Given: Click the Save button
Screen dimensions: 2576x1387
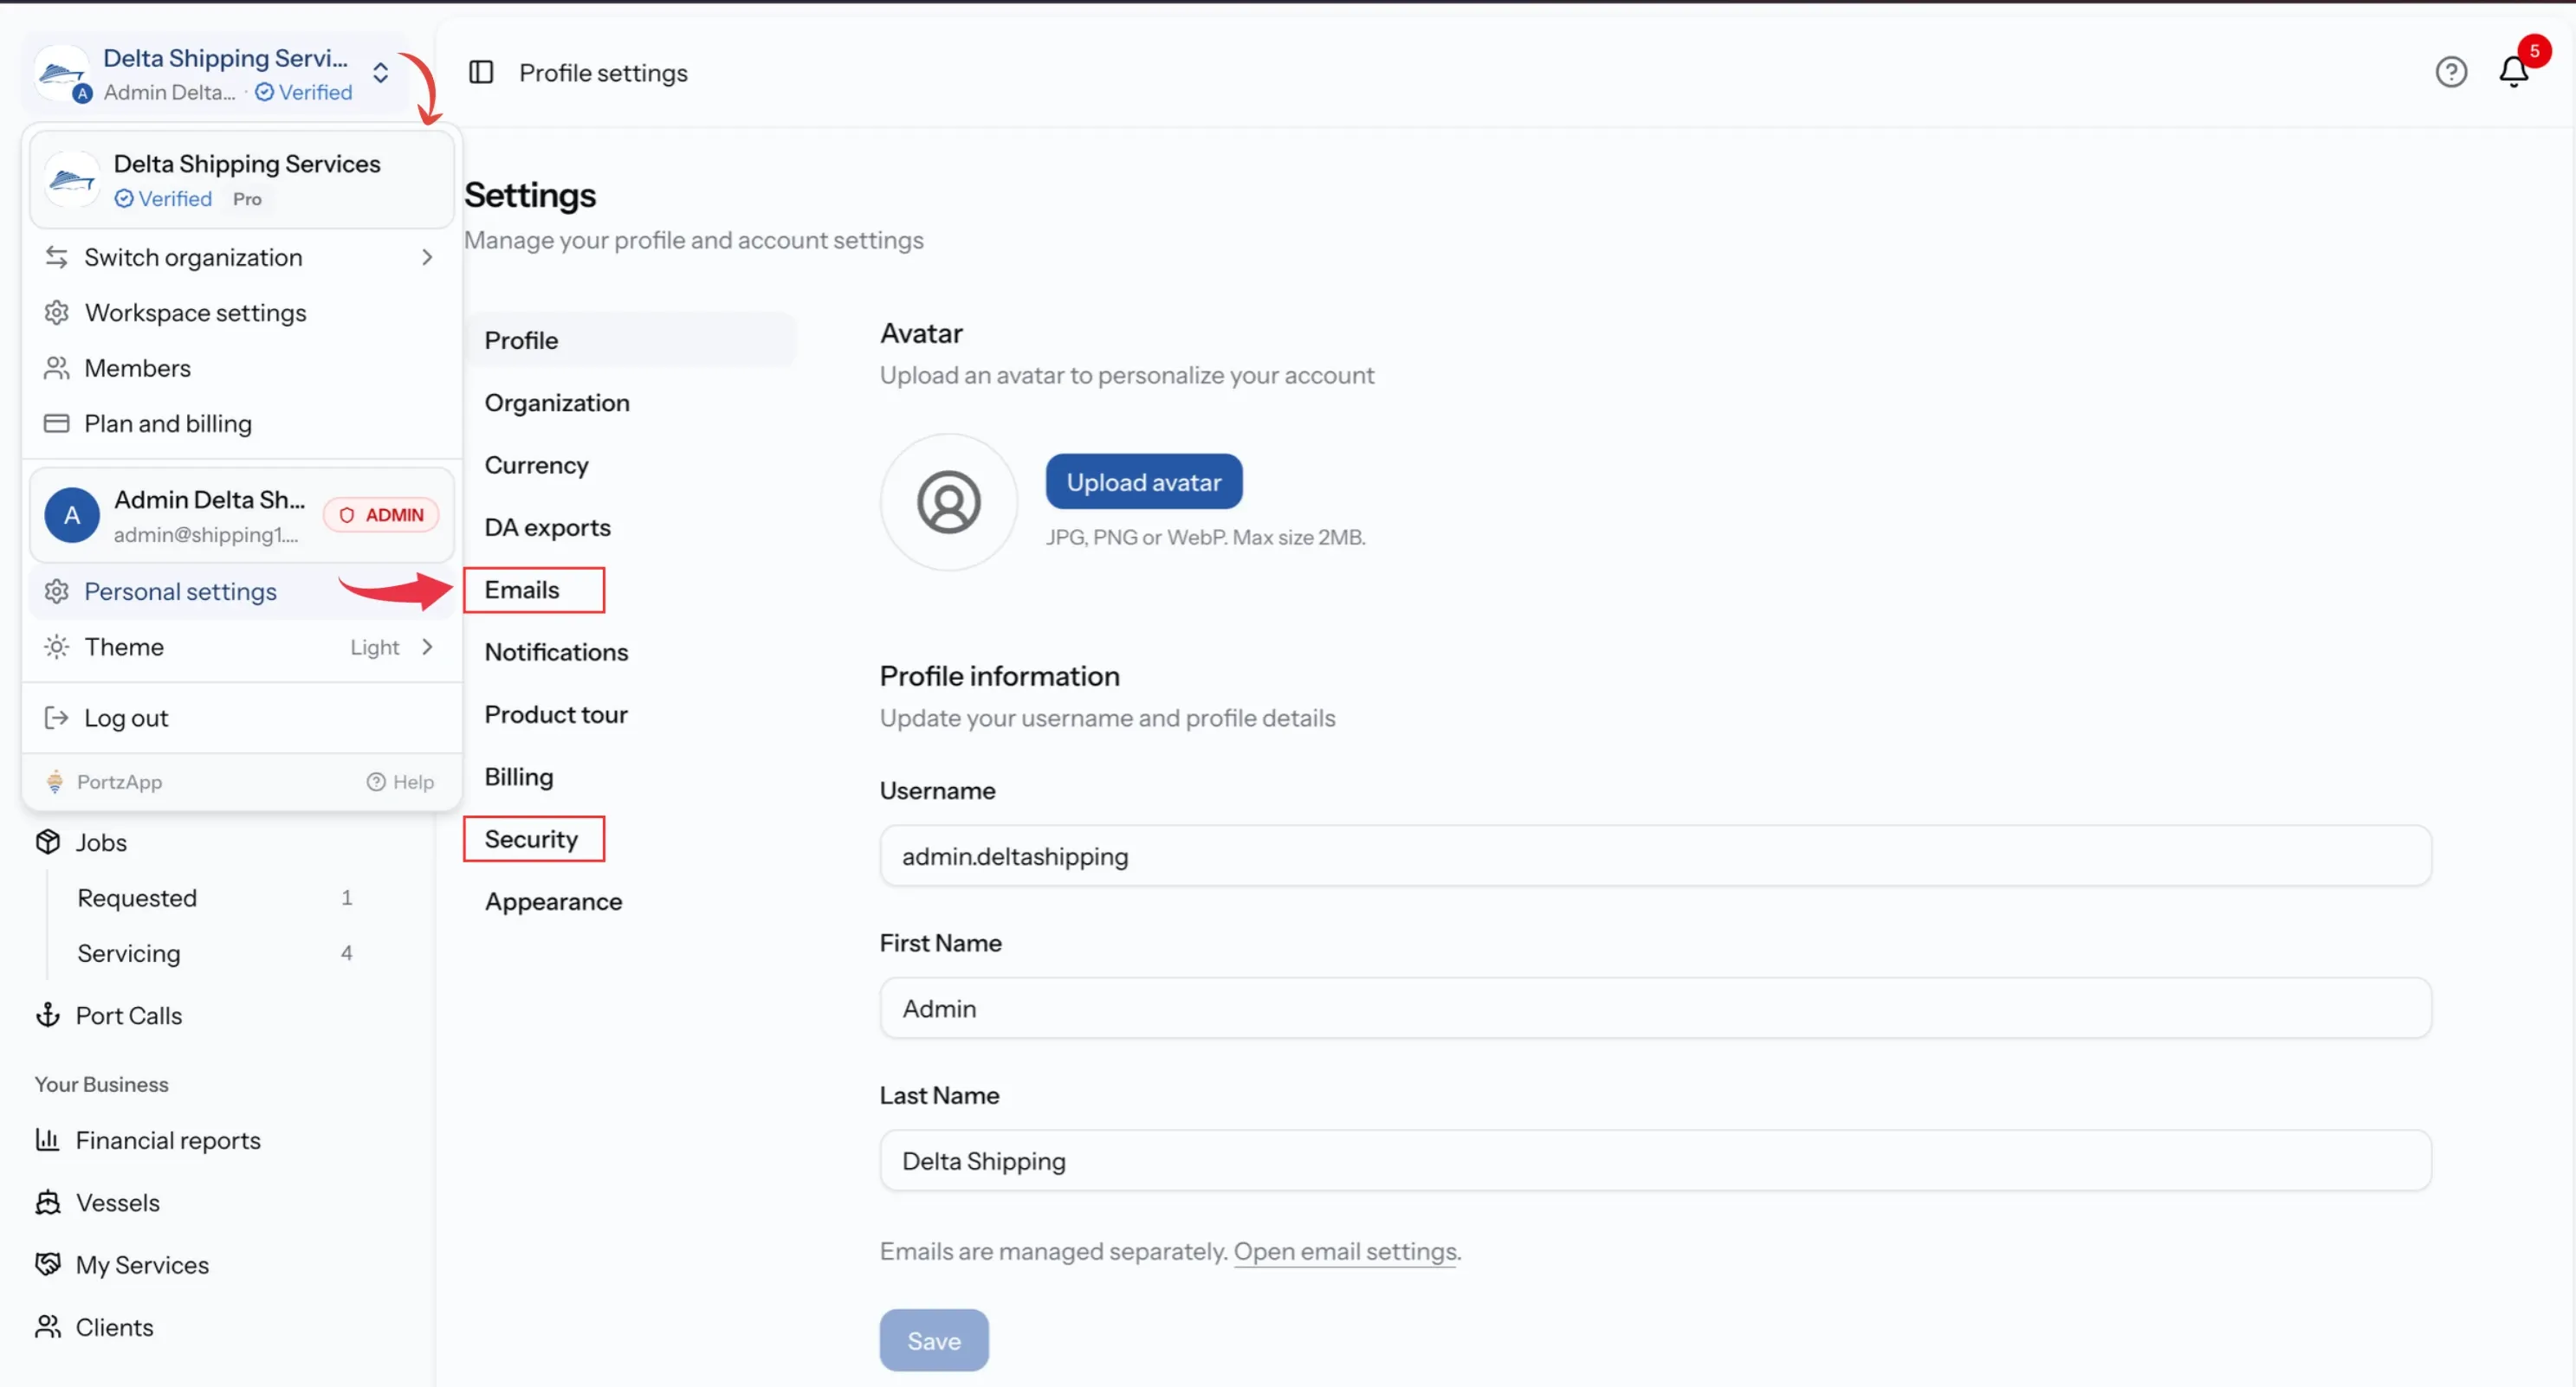Looking at the screenshot, I should point(934,1340).
